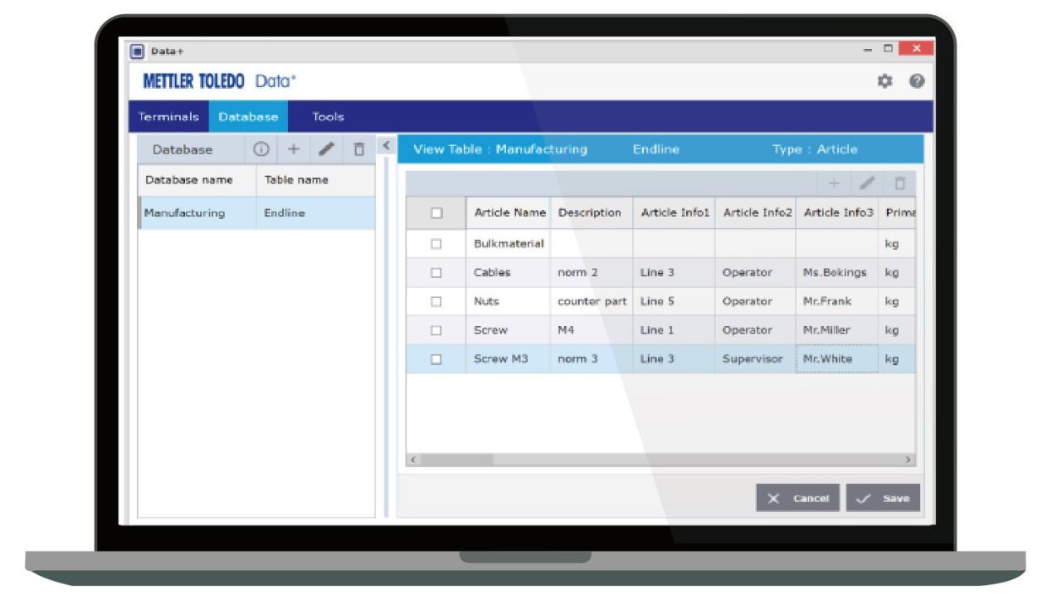The image size is (1062, 614).
Task: Click the help question mark icon
Action: [917, 81]
